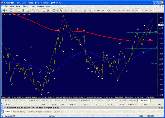165x118 pixels.
Task: Open the File menu
Action: click(6, 6)
